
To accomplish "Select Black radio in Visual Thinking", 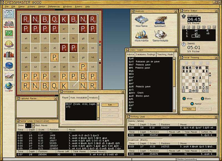I will [203, 98].
